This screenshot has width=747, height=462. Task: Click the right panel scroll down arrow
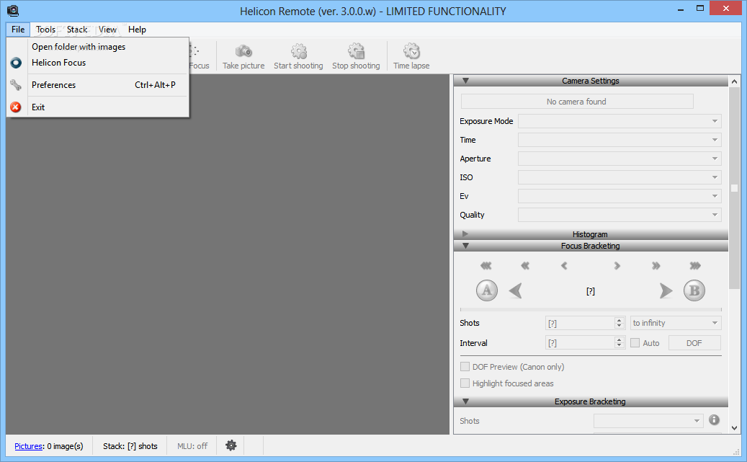734,427
